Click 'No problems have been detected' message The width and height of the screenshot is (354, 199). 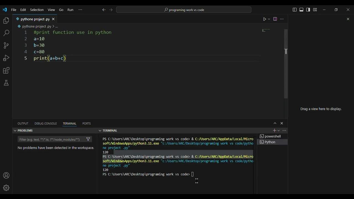pos(56,148)
